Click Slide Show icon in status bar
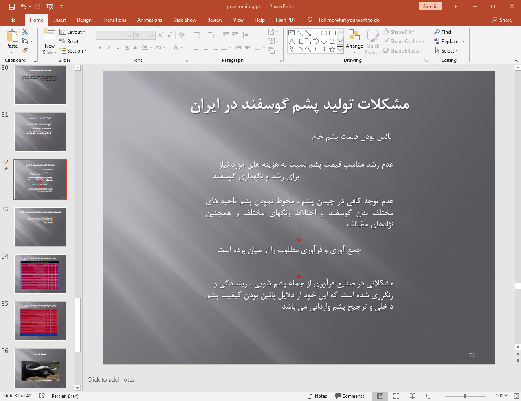The image size is (521, 401). point(429,396)
